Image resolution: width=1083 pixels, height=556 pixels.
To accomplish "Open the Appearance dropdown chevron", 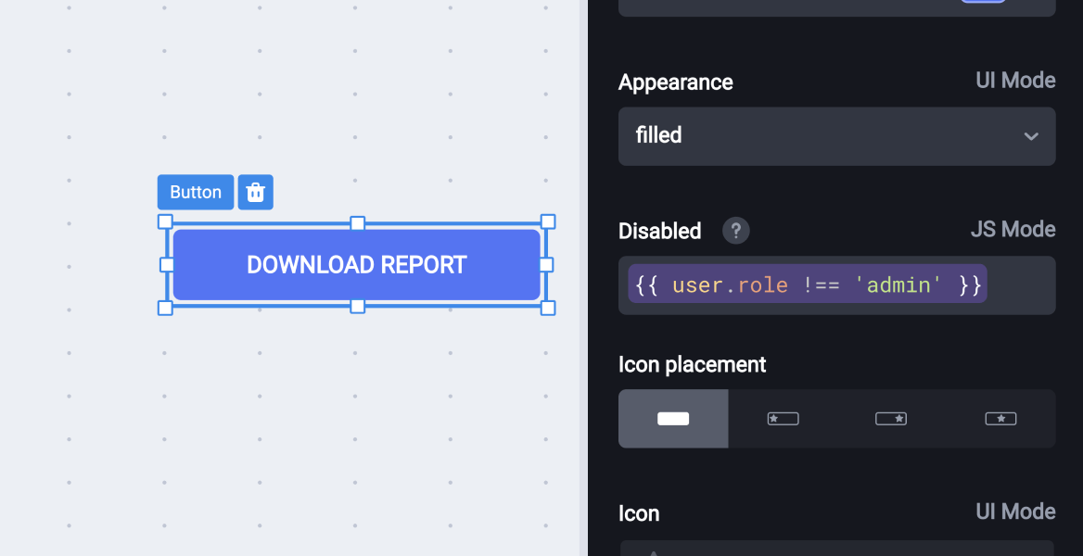I will 1031,136.
